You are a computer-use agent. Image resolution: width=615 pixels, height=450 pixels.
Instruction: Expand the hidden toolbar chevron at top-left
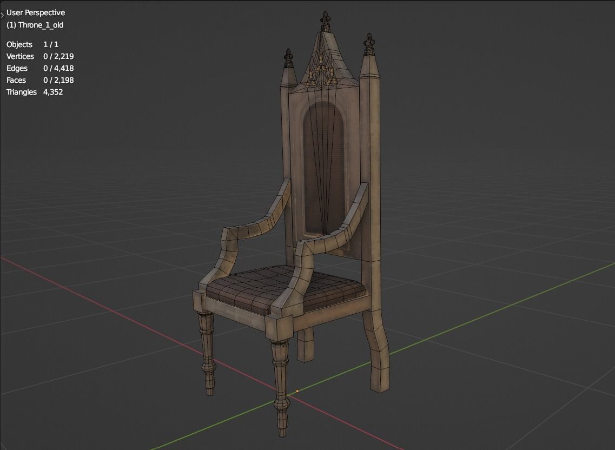point(2,15)
